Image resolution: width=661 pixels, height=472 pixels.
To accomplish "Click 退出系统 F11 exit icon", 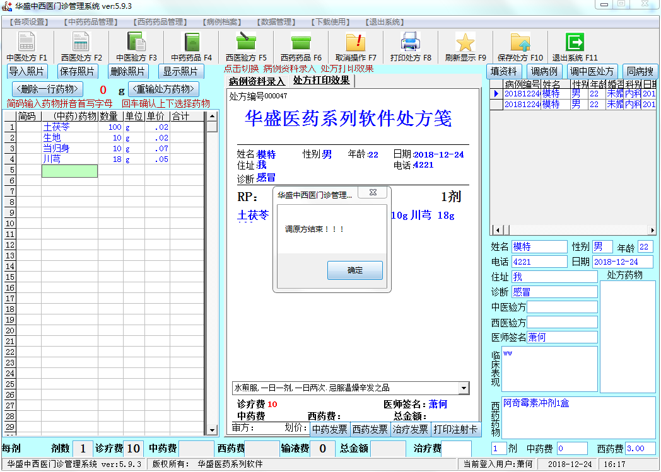I will pos(575,42).
